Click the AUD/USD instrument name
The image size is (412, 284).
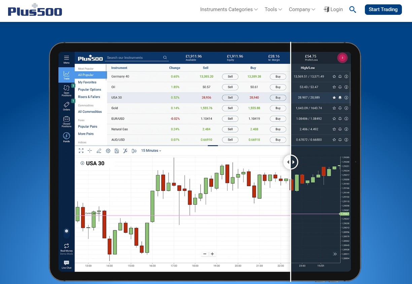pyautogui.click(x=118, y=139)
